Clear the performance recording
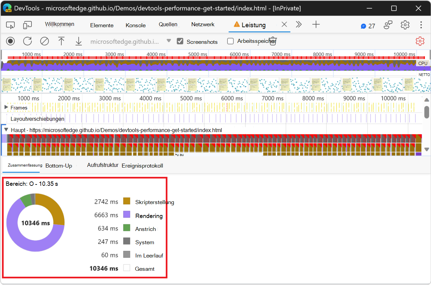431x285 pixels. [x=44, y=41]
